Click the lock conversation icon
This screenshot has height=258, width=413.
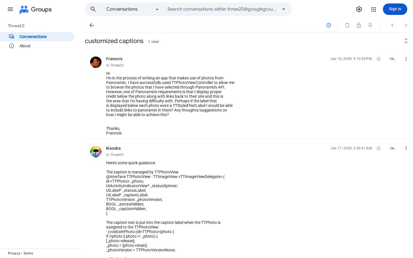(359, 25)
